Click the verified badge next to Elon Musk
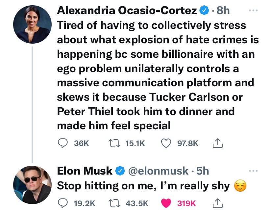This screenshot has height=211, width=271. click(x=119, y=171)
